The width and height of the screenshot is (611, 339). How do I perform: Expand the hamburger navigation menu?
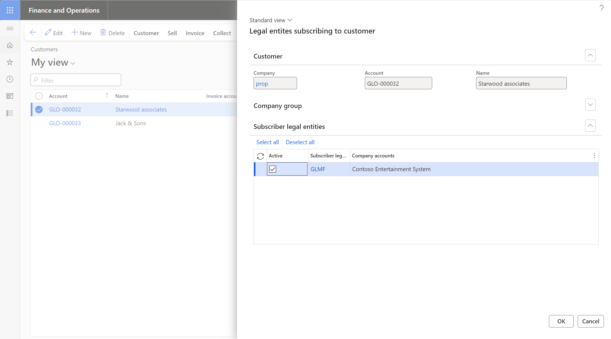(x=10, y=28)
